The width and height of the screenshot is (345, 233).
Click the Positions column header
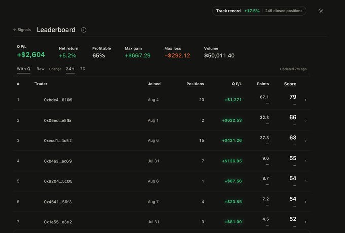point(195,84)
